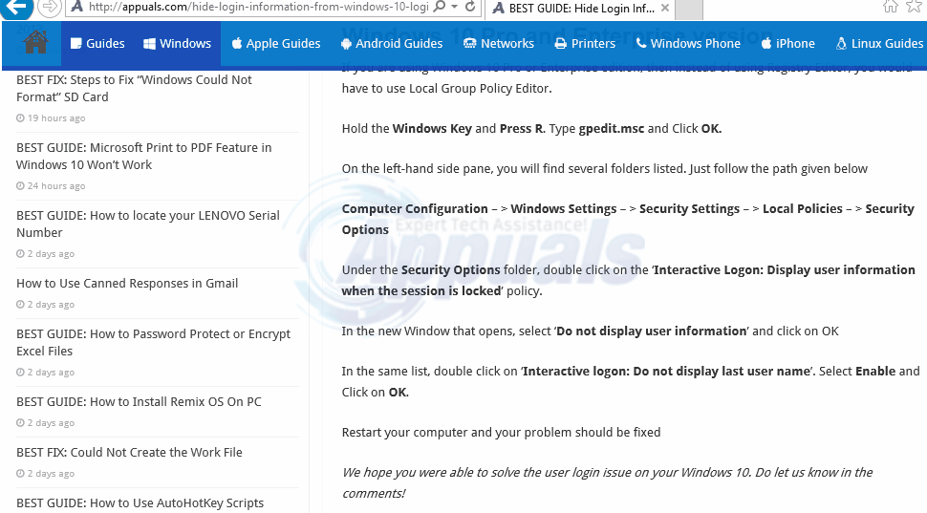
Task: Click the '19 hours ago' timestamp
Action: pyautogui.click(x=51, y=118)
